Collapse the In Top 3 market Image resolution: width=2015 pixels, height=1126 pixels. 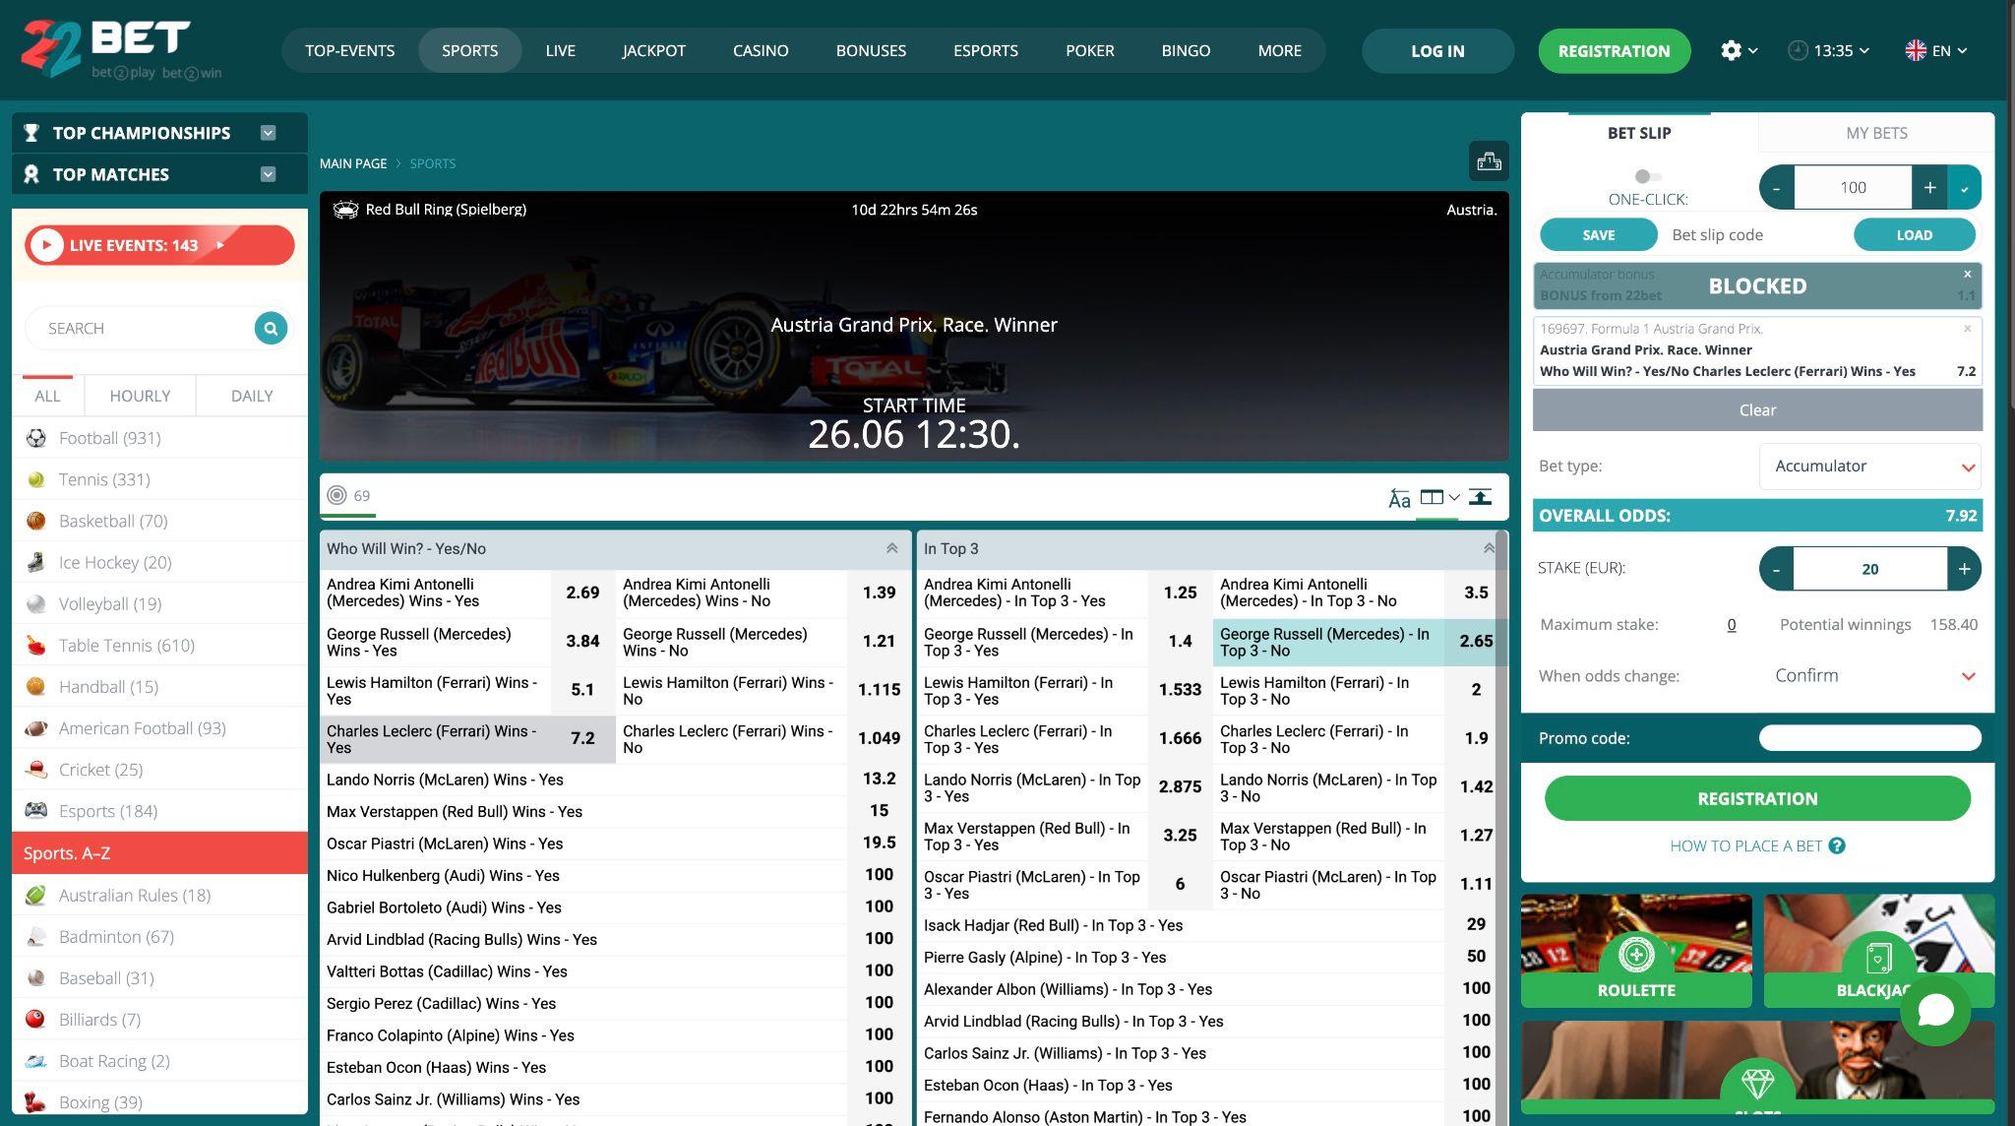click(1489, 548)
